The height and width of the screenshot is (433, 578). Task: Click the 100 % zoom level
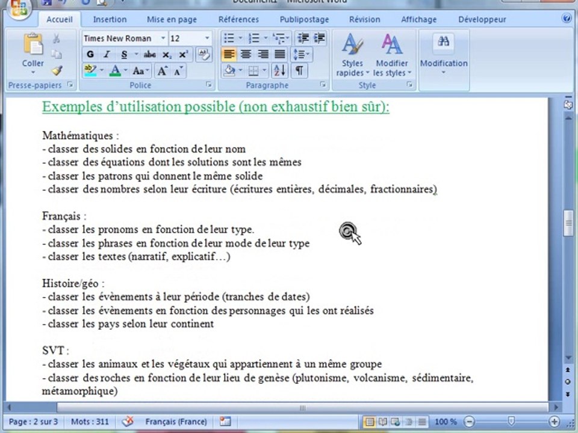(x=446, y=422)
